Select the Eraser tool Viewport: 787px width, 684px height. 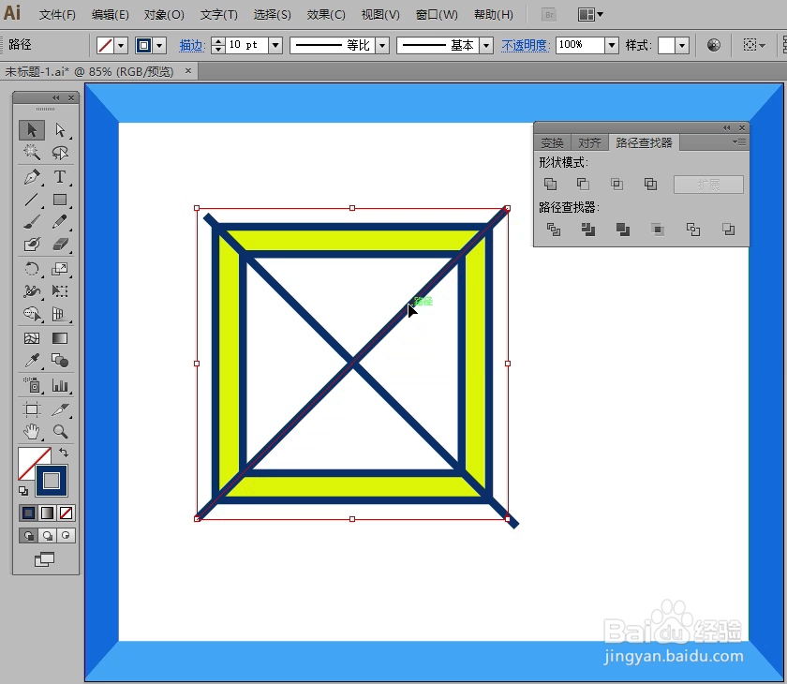60,244
